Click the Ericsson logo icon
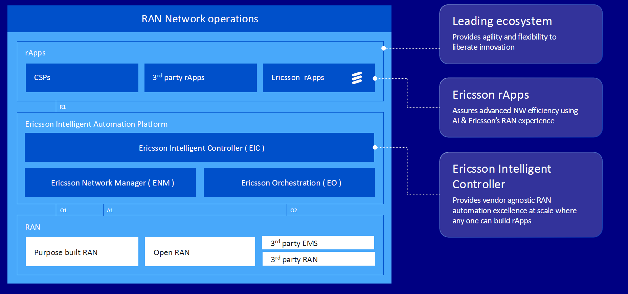 pyautogui.click(x=357, y=78)
